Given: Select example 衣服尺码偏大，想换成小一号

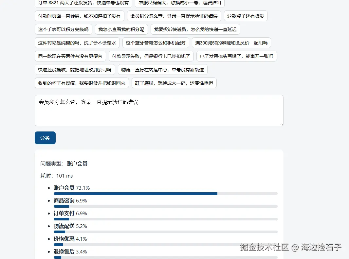Looking at the screenshot, I should (180, 3).
